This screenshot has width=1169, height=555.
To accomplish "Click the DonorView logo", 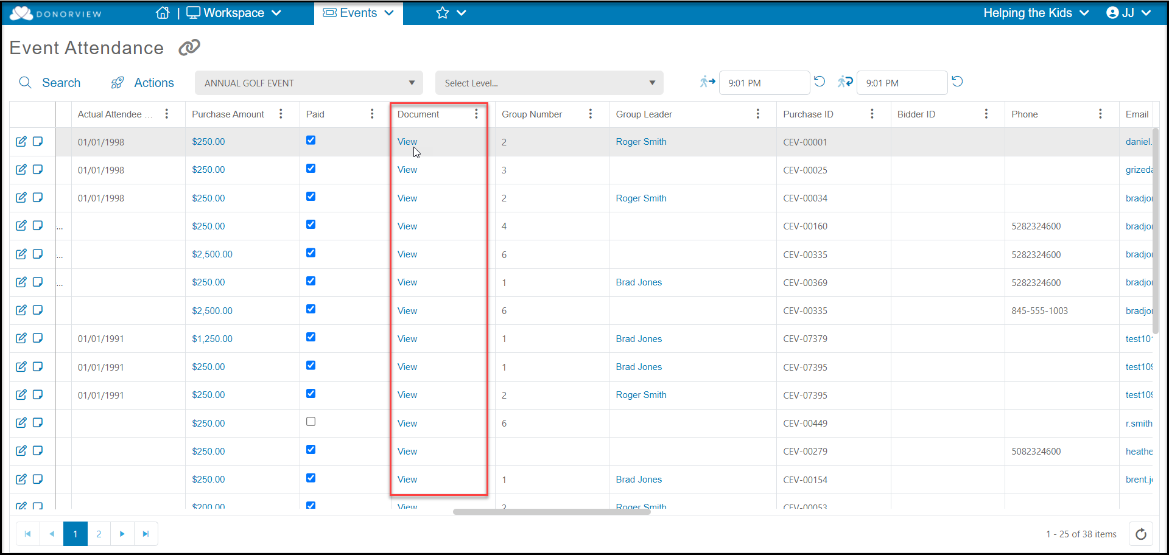I will pos(55,13).
